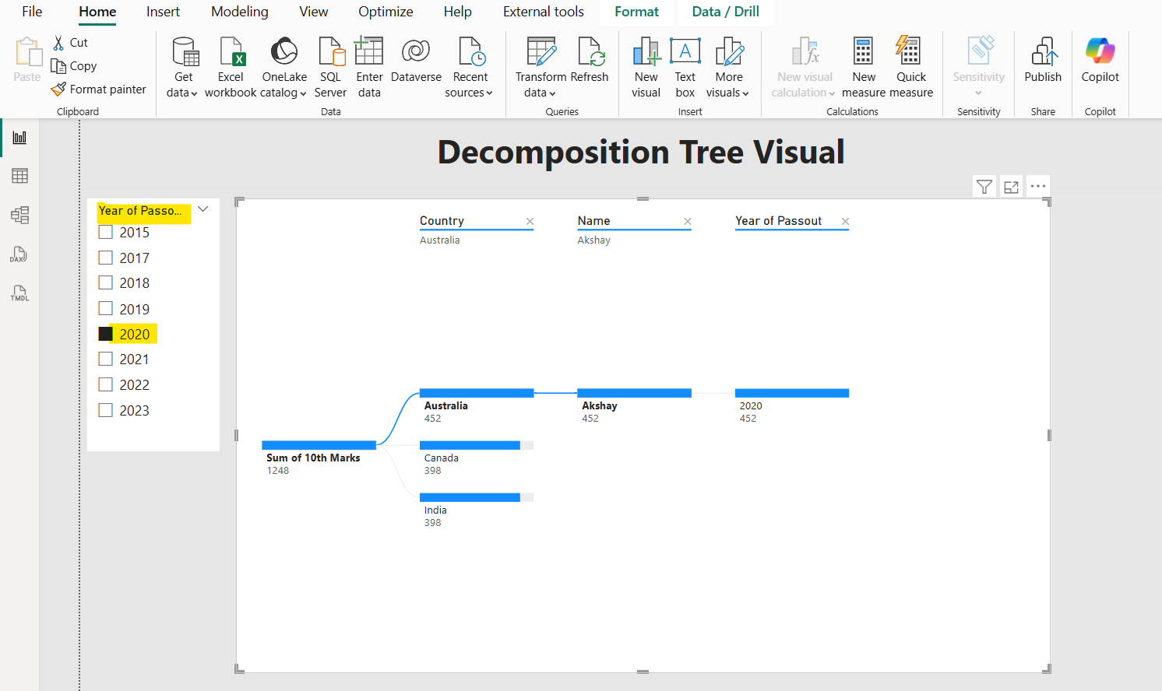The height and width of the screenshot is (691, 1162).
Task: Click the Publish button
Action: click(x=1043, y=66)
